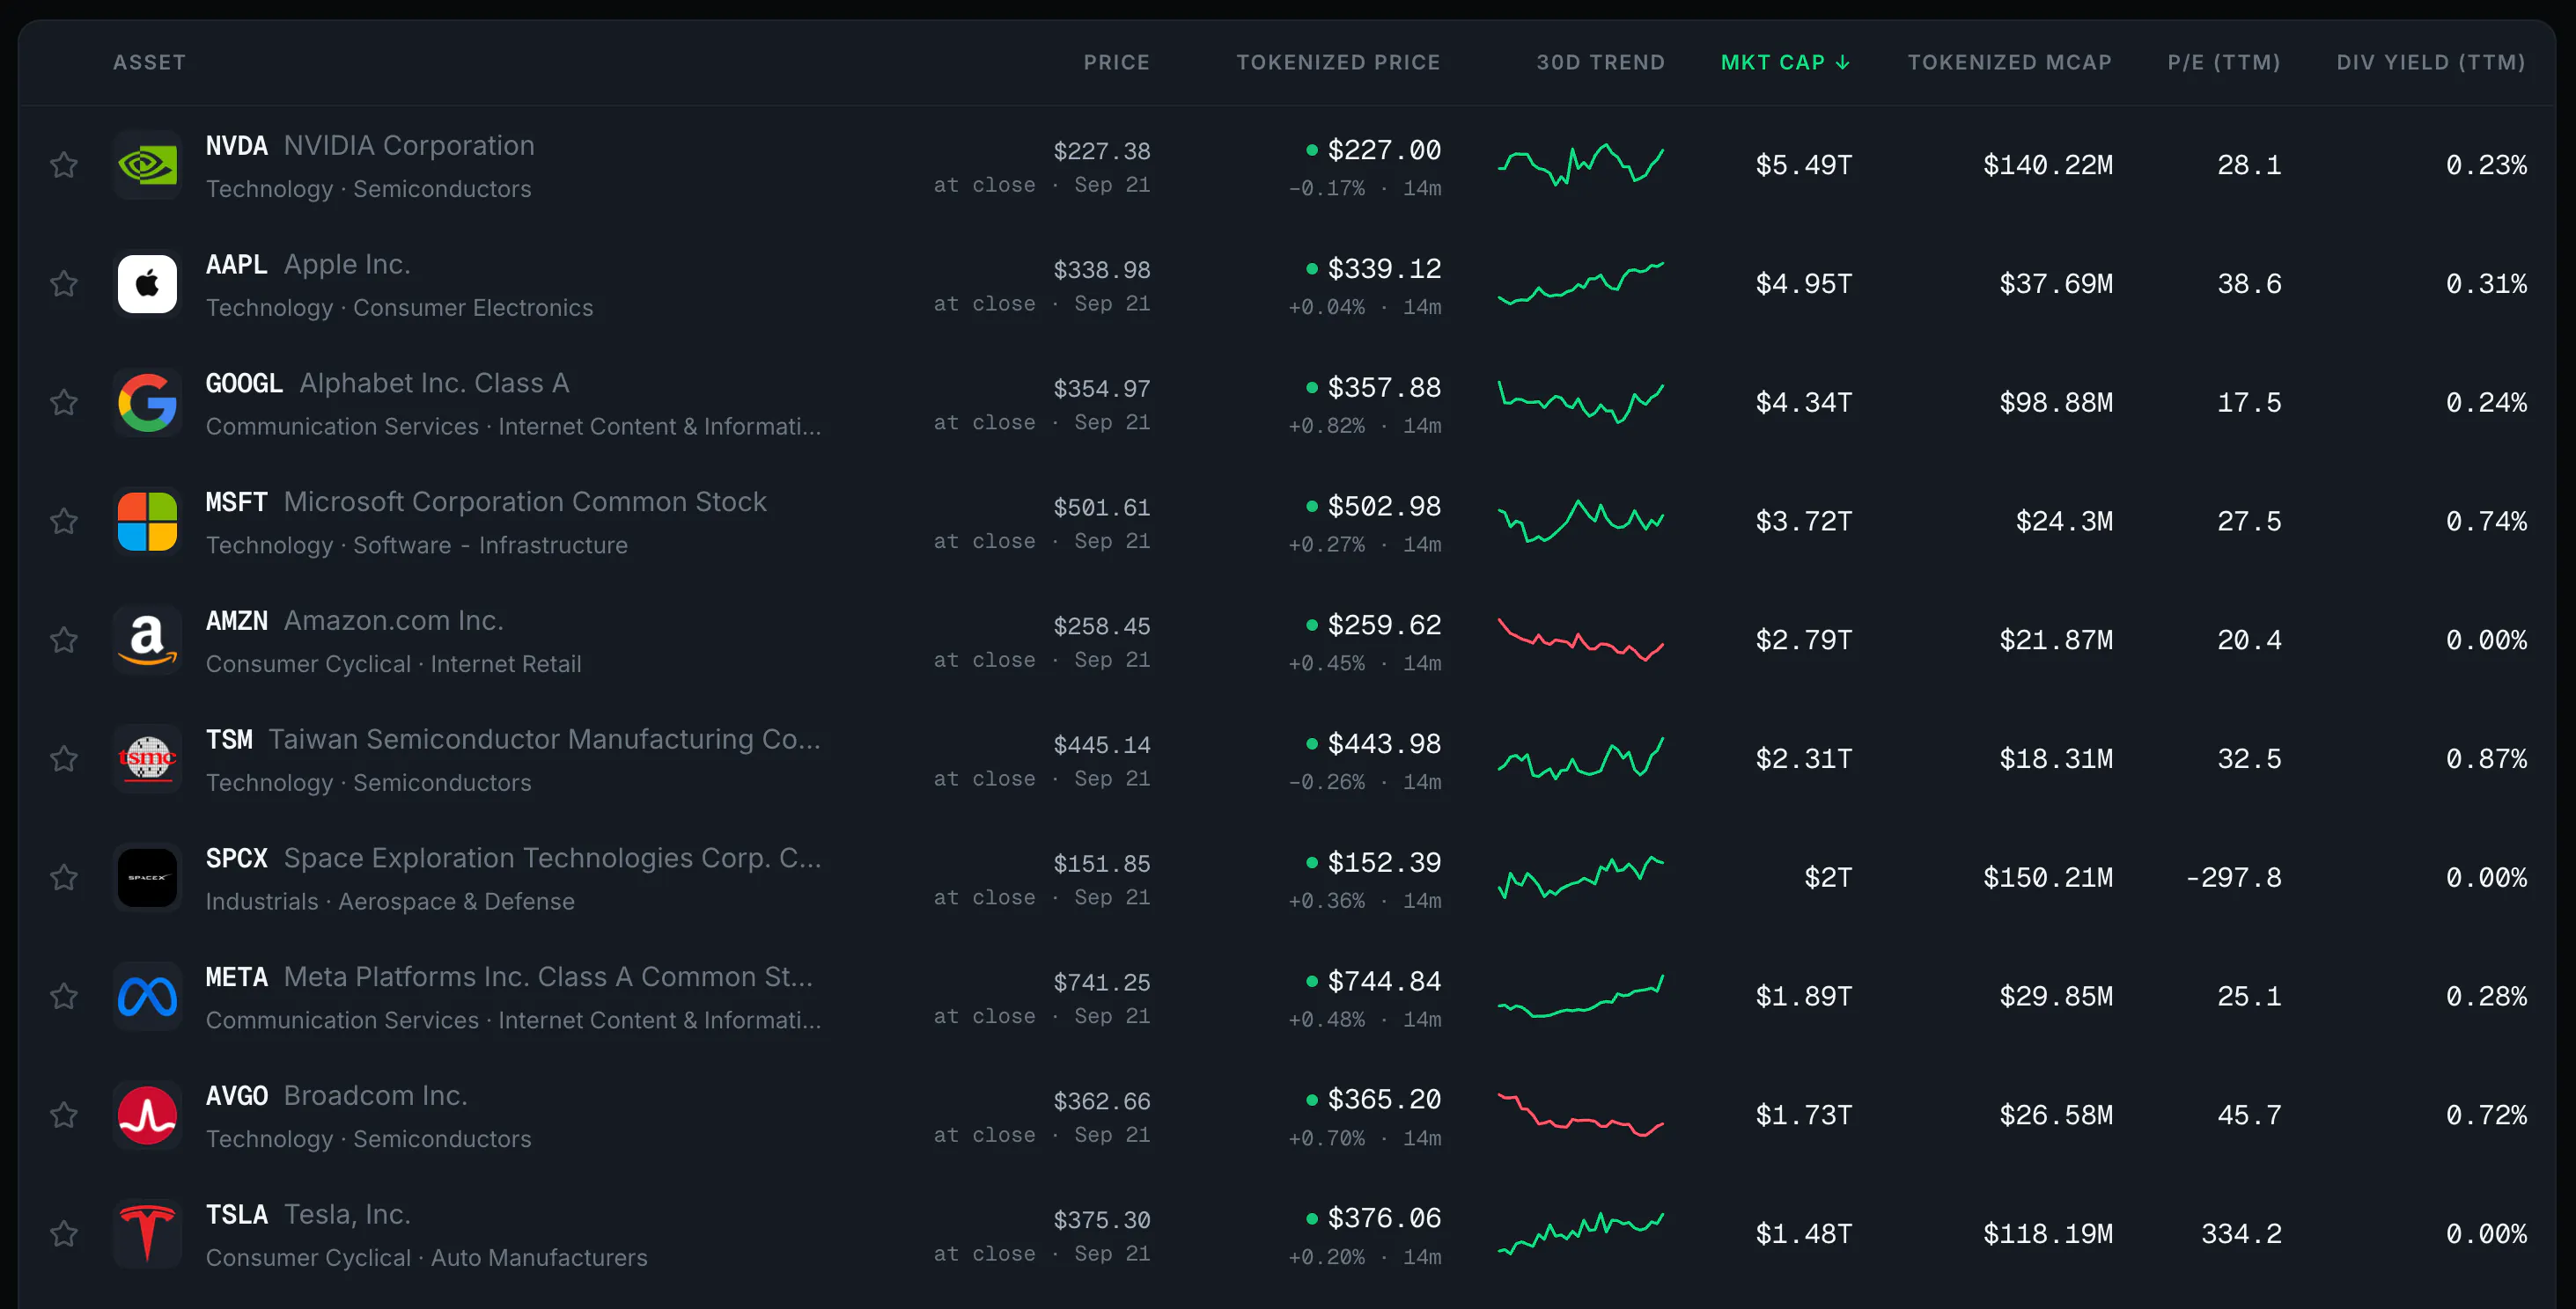The width and height of the screenshot is (2576, 1309).
Task: Sort by the MKT CAP column header
Action: pyautogui.click(x=1786, y=62)
